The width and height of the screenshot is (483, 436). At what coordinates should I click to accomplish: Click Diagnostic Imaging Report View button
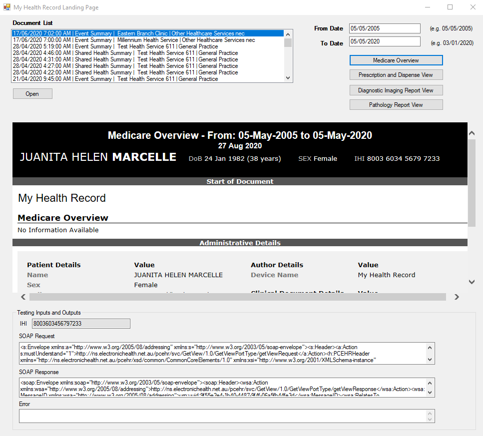[396, 90]
